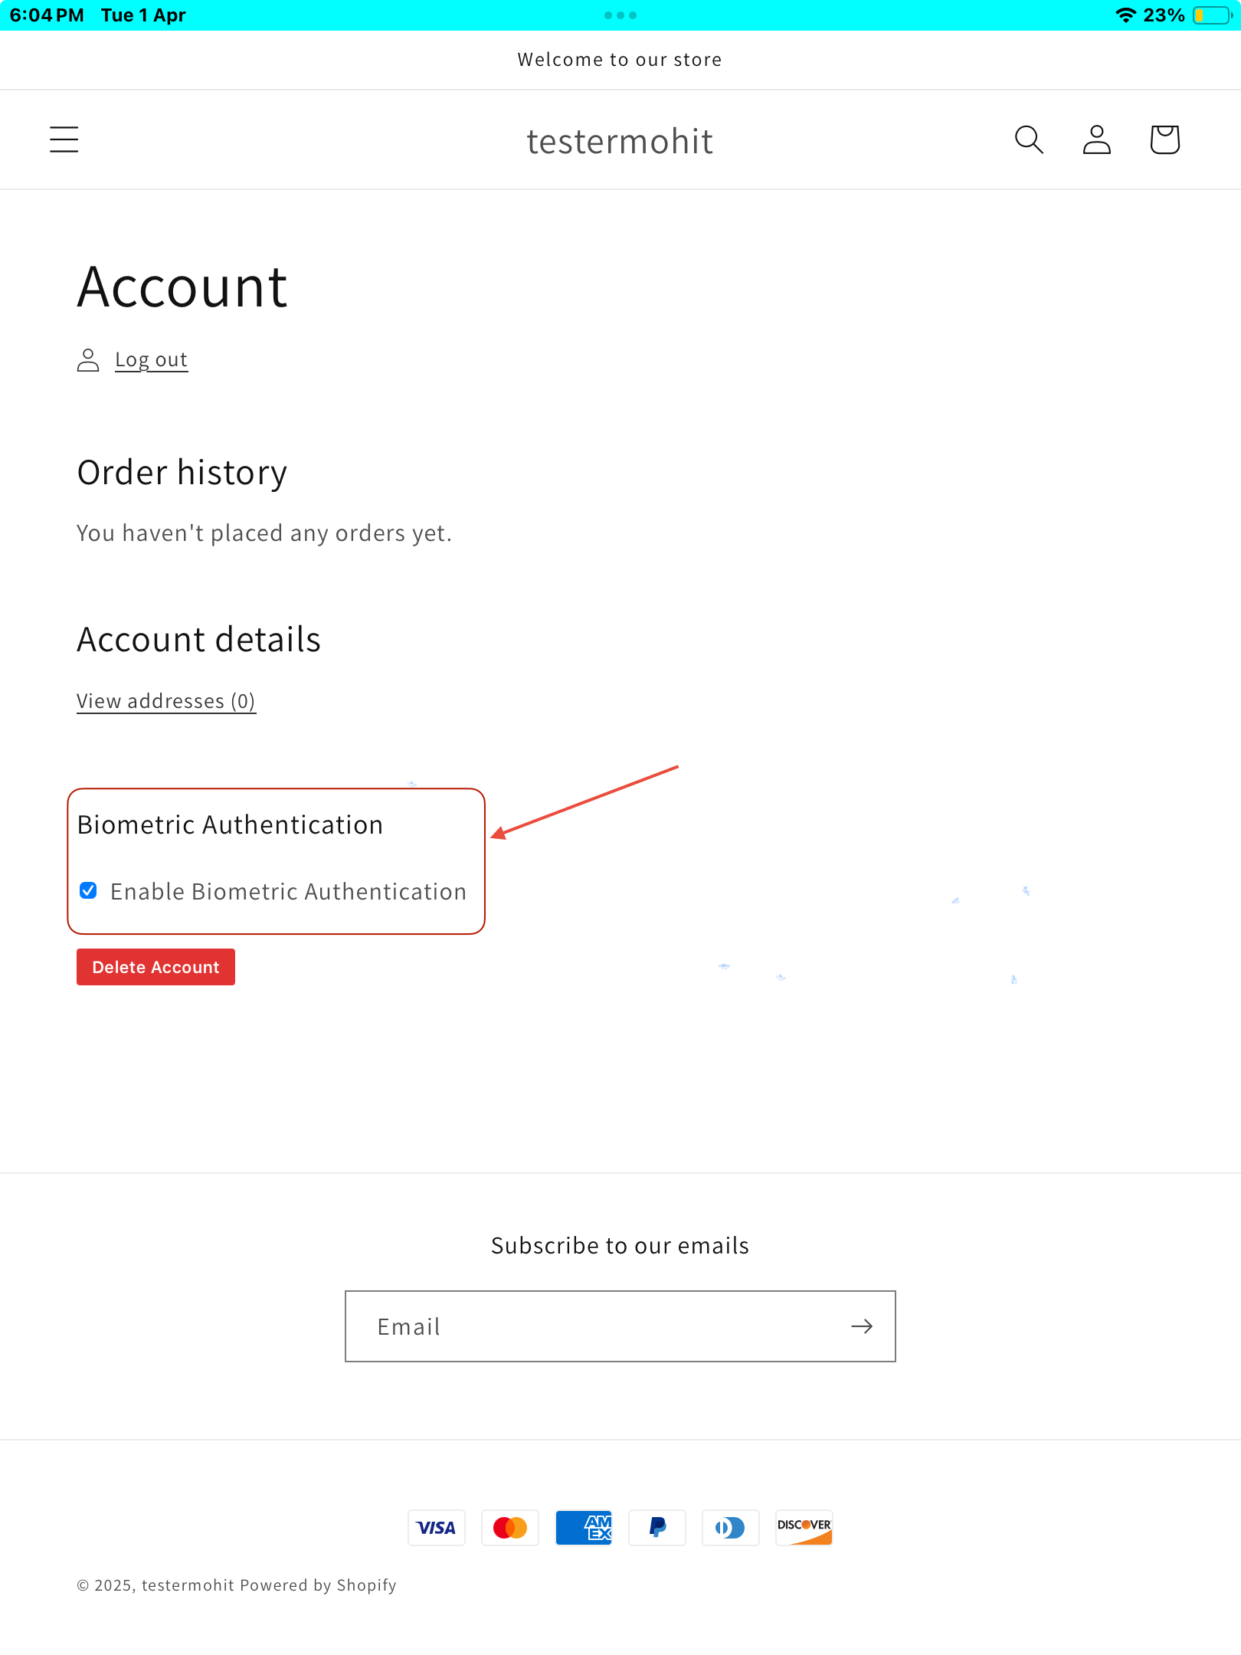
Task: Tap the person icon beside Log out
Action: pyautogui.click(x=88, y=360)
